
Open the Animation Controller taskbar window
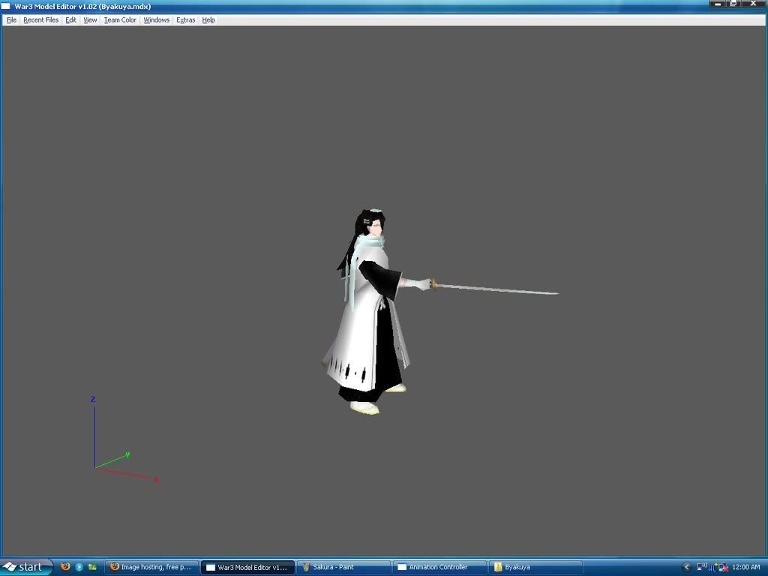439,567
